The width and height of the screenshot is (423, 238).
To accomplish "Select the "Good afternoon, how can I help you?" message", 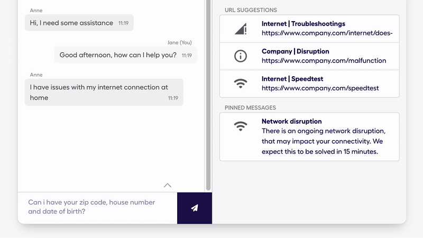I will click(126, 55).
